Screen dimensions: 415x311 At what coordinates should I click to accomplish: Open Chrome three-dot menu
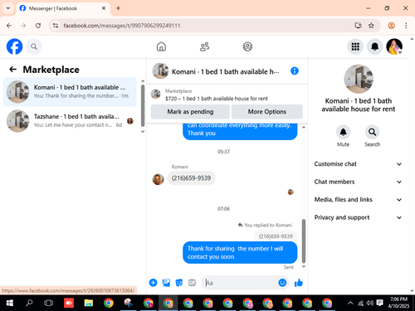click(x=406, y=26)
